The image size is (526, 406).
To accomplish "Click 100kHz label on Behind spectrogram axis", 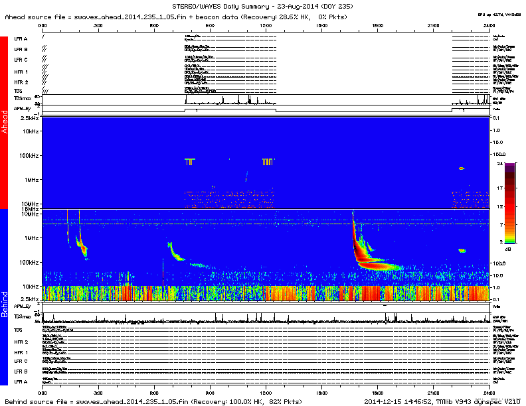I will (x=29, y=262).
